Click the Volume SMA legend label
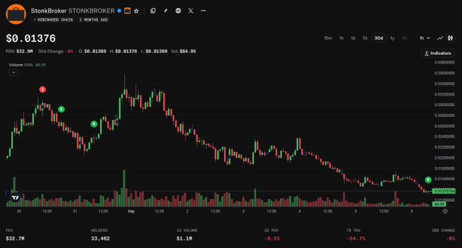 20,65
